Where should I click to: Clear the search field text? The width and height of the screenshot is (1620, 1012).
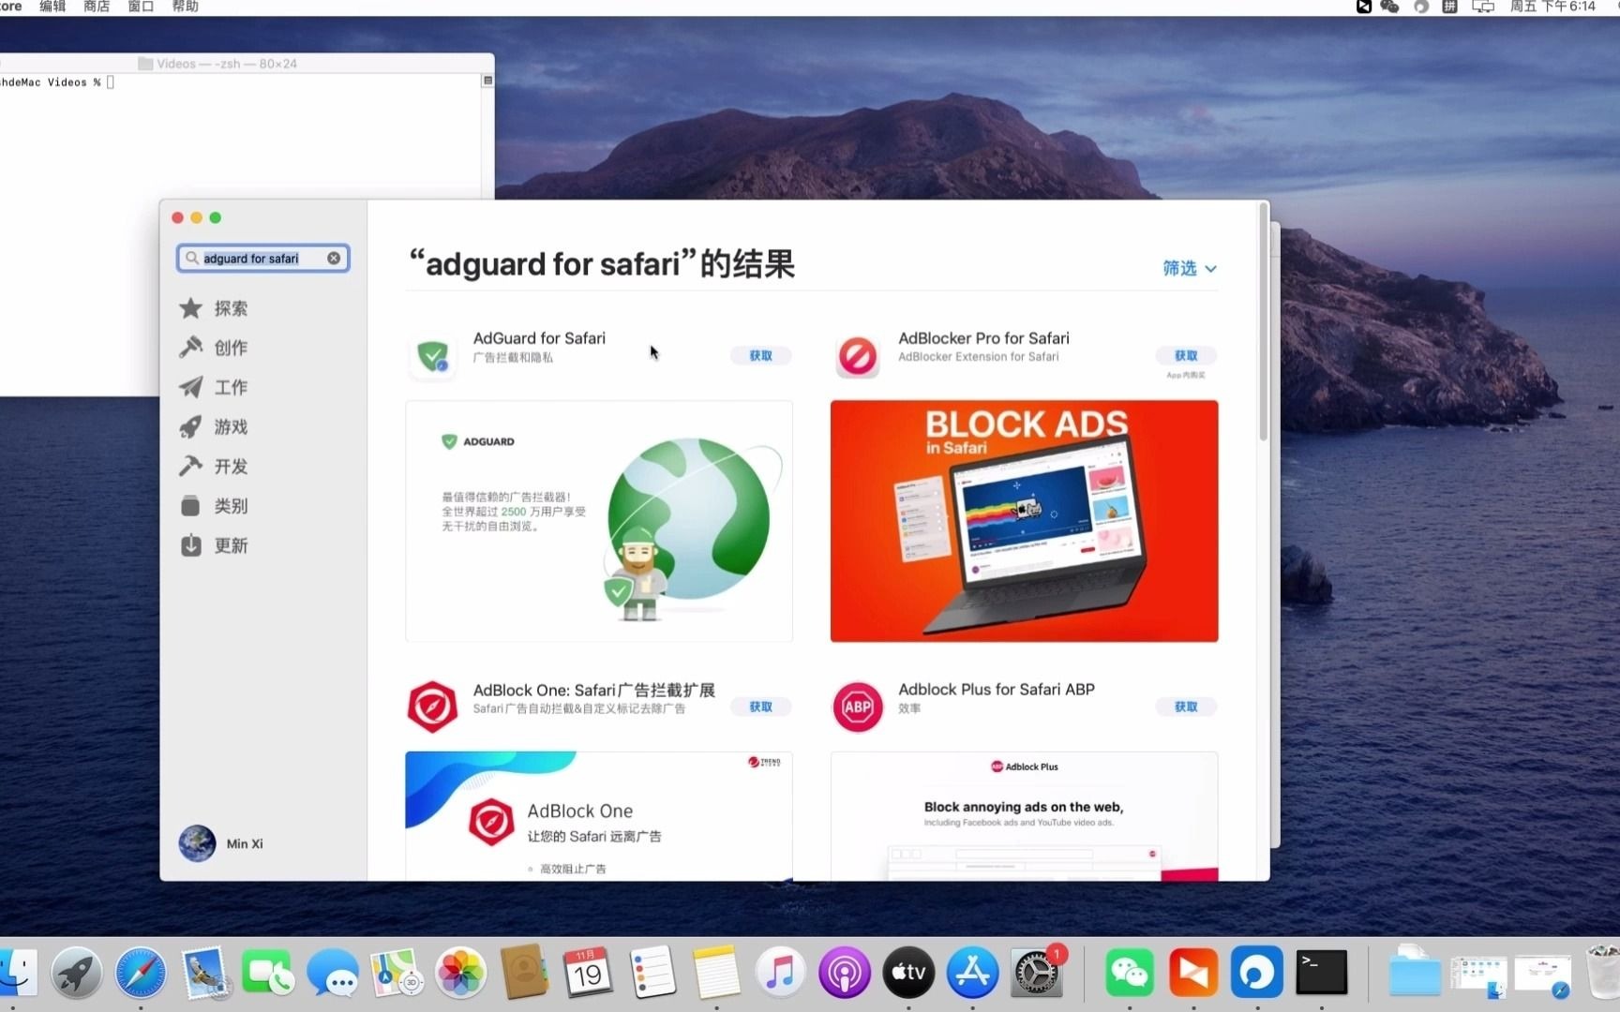tap(334, 258)
